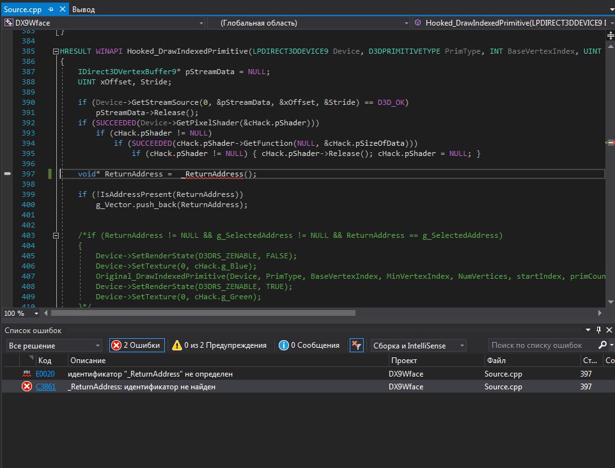Open error code link E0020
Image resolution: width=615 pixels, height=468 pixels.
tap(45, 373)
